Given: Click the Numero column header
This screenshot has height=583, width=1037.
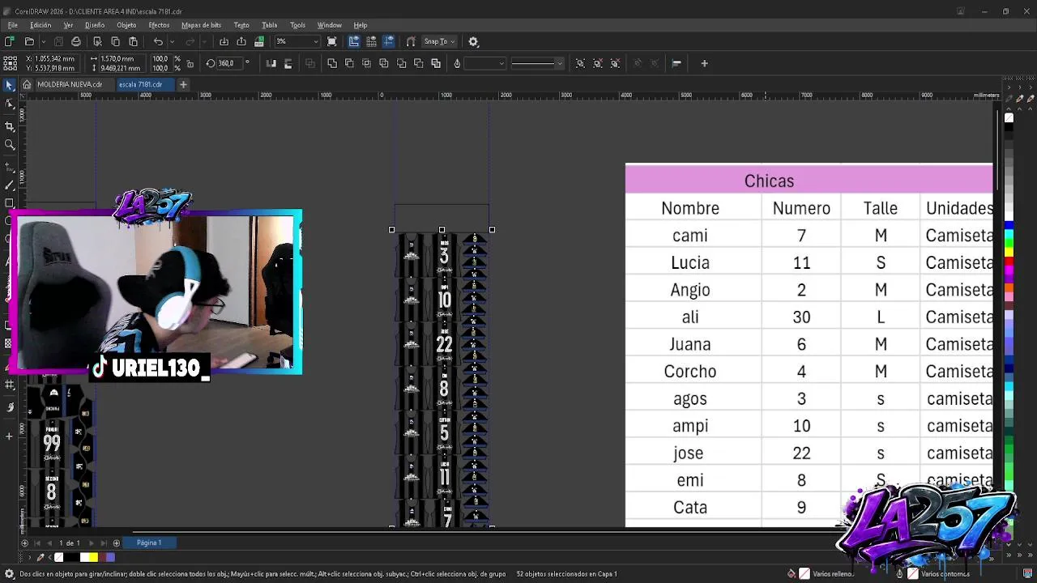Looking at the screenshot, I should coord(801,208).
